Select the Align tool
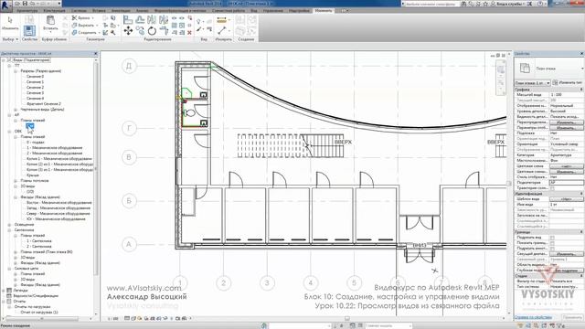585x329 pixels. click(128, 20)
